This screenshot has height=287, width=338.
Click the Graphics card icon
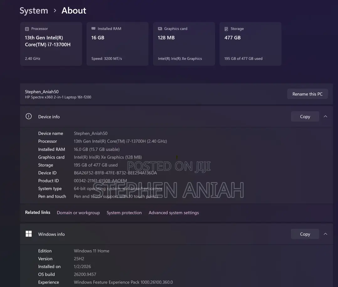pyautogui.click(x=160, y=29)
